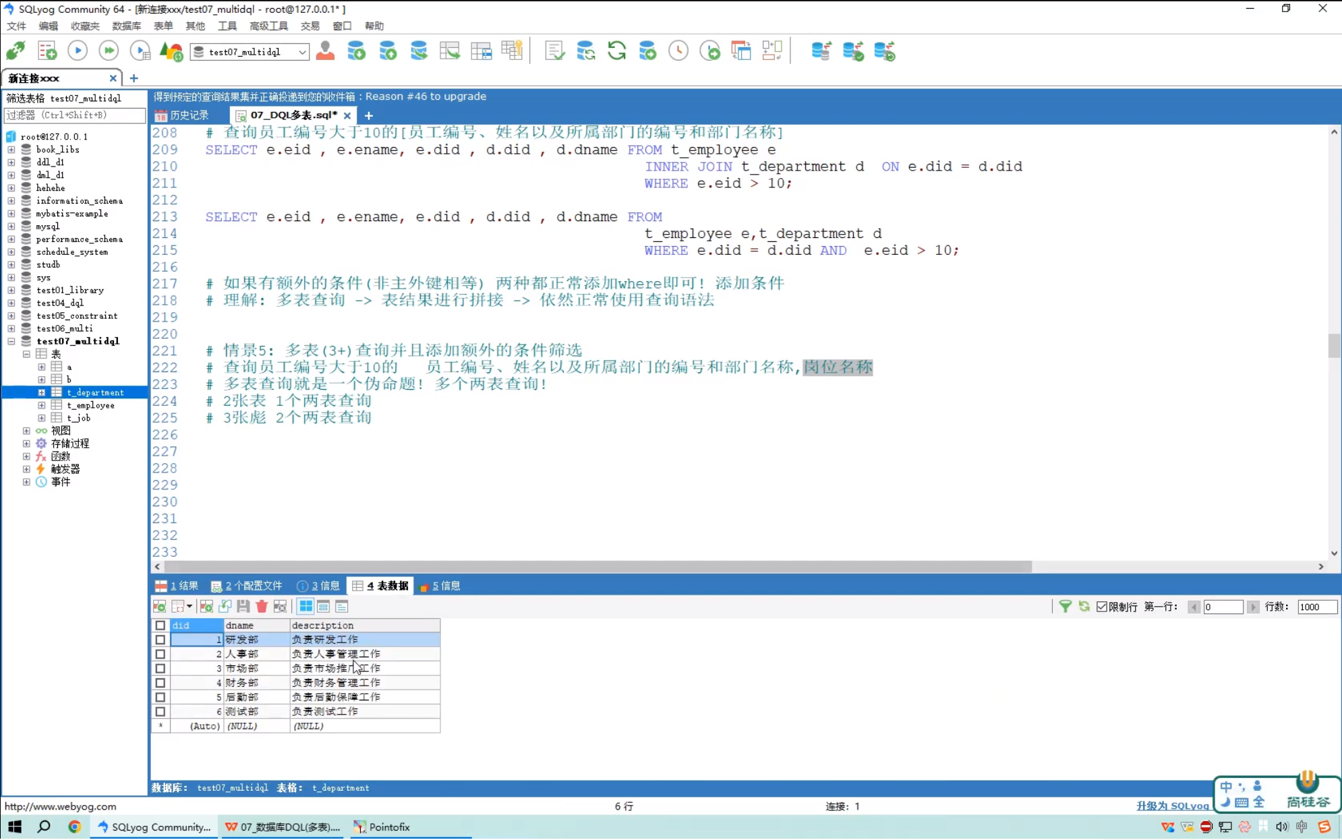Add a new query tab with plus button
The height and width of the screenshot is (840, 1342).
point(369,116)
